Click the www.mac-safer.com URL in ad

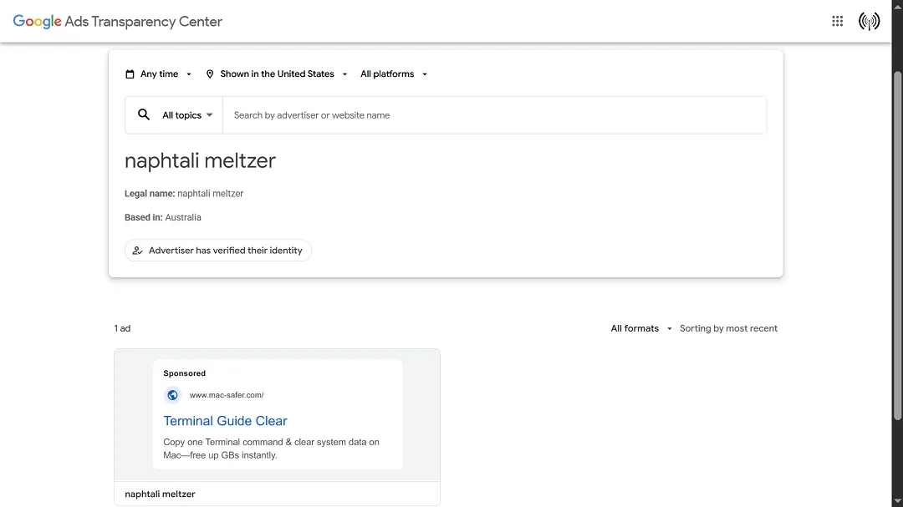click(x=227, y=395)
